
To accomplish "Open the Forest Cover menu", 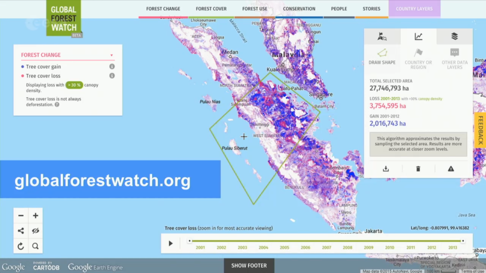I will pos(211,9).
